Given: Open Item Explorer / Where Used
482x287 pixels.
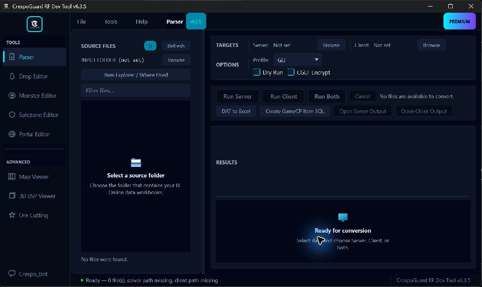Looking at the screenshot, I should (x=136, y=75).
